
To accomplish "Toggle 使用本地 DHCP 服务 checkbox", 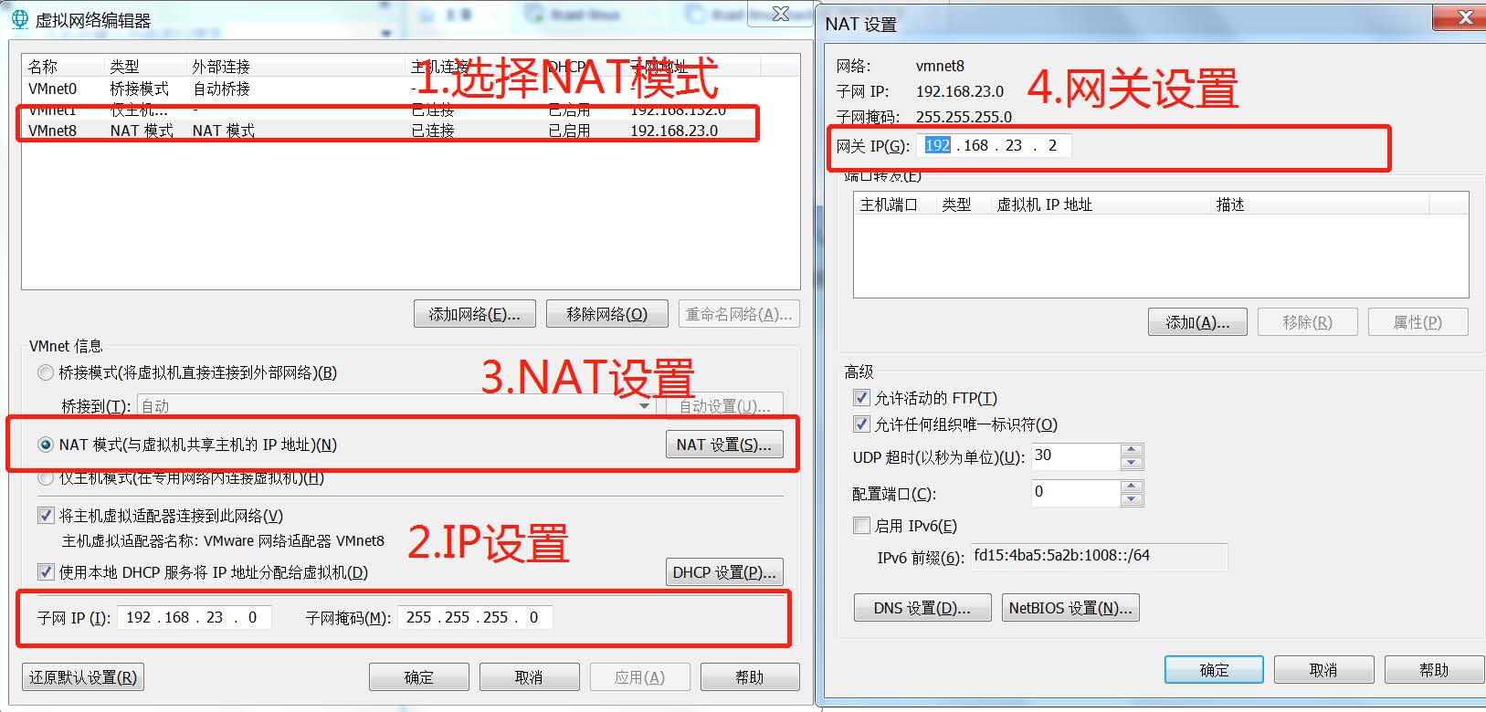I will click(46, 572).
